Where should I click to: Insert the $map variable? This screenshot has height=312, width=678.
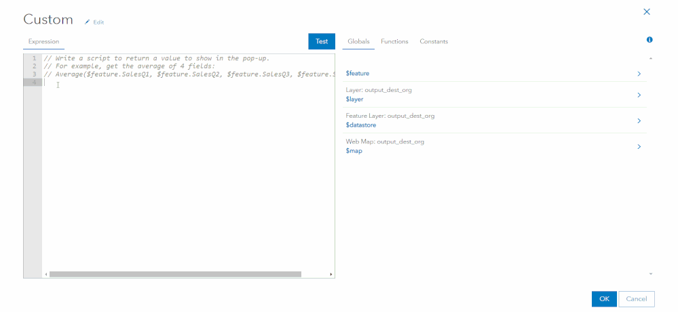point(354,151)
